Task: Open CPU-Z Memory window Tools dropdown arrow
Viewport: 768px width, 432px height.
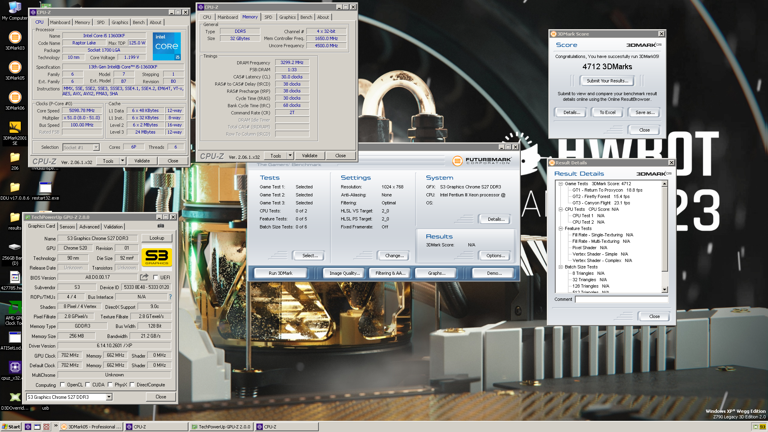Action: (290, 156)
